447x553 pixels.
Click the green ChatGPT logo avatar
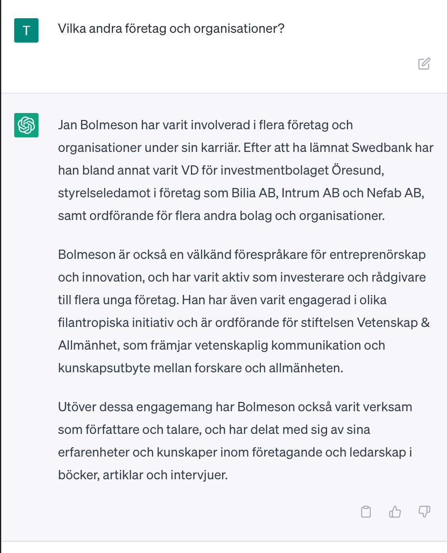26,125
